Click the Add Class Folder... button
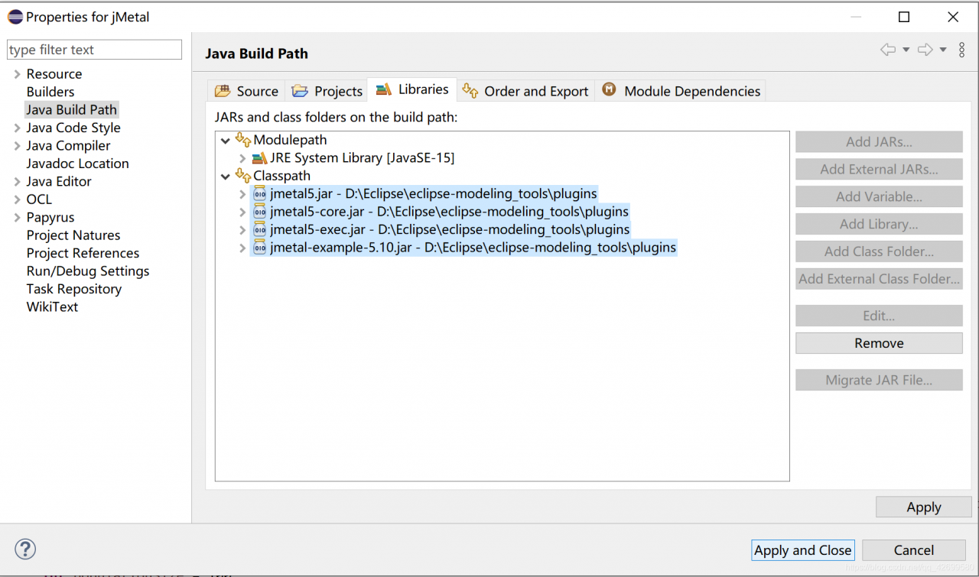 (x=879, y=251)
